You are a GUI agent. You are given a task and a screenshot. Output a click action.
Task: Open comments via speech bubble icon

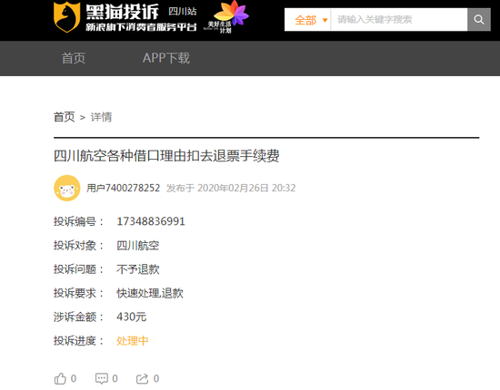click(x=102, y=378)
